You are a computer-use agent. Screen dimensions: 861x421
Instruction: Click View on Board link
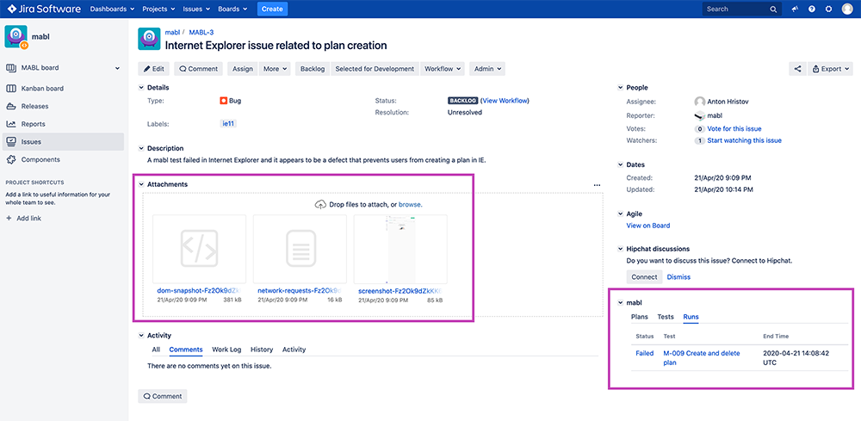[648, 226]
